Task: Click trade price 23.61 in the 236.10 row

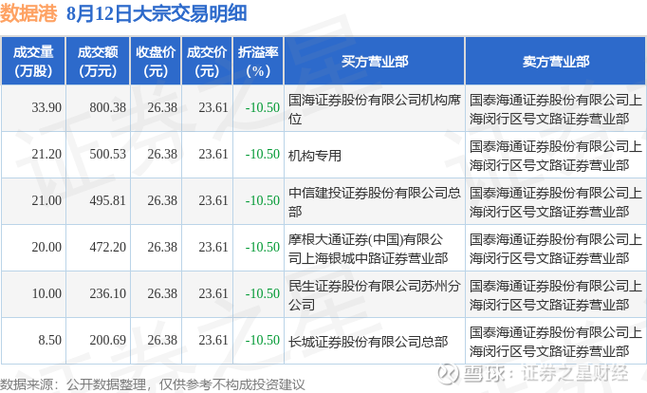Action: (x=213, y=294)
